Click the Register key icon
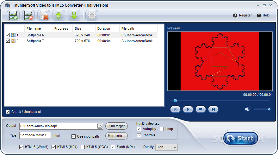Viewport: 278px width, 155px height. (235, 15)
